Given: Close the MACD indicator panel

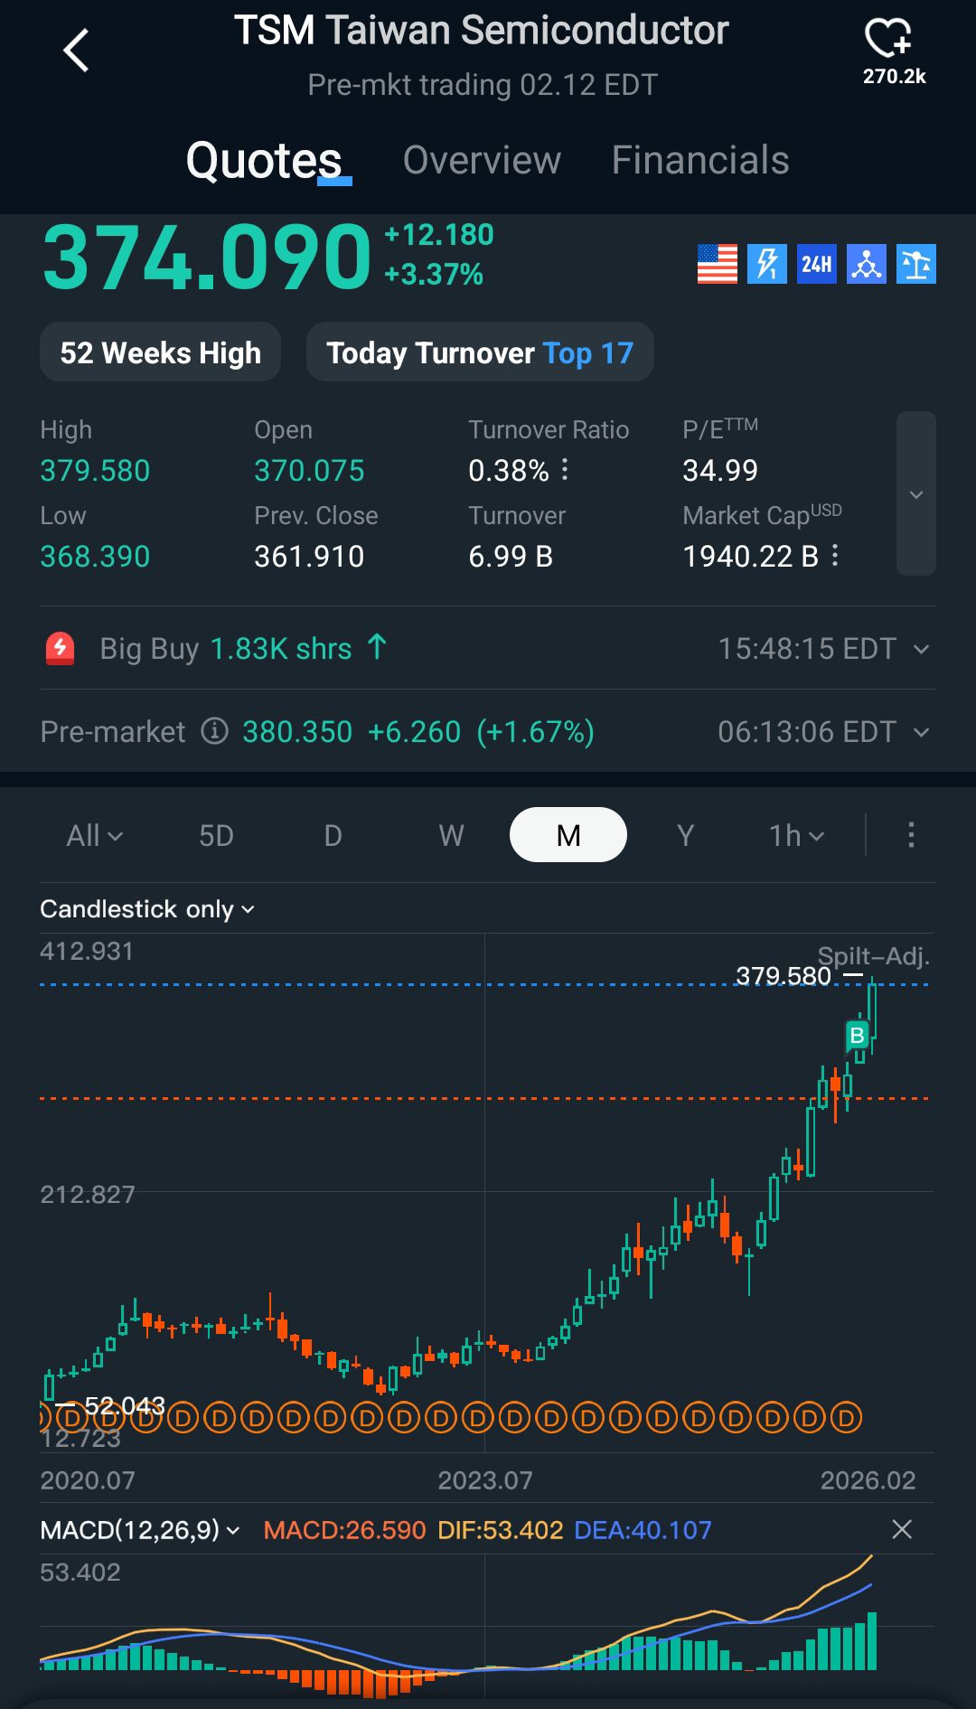Looking at the screenshot, I should point(901,1529).
